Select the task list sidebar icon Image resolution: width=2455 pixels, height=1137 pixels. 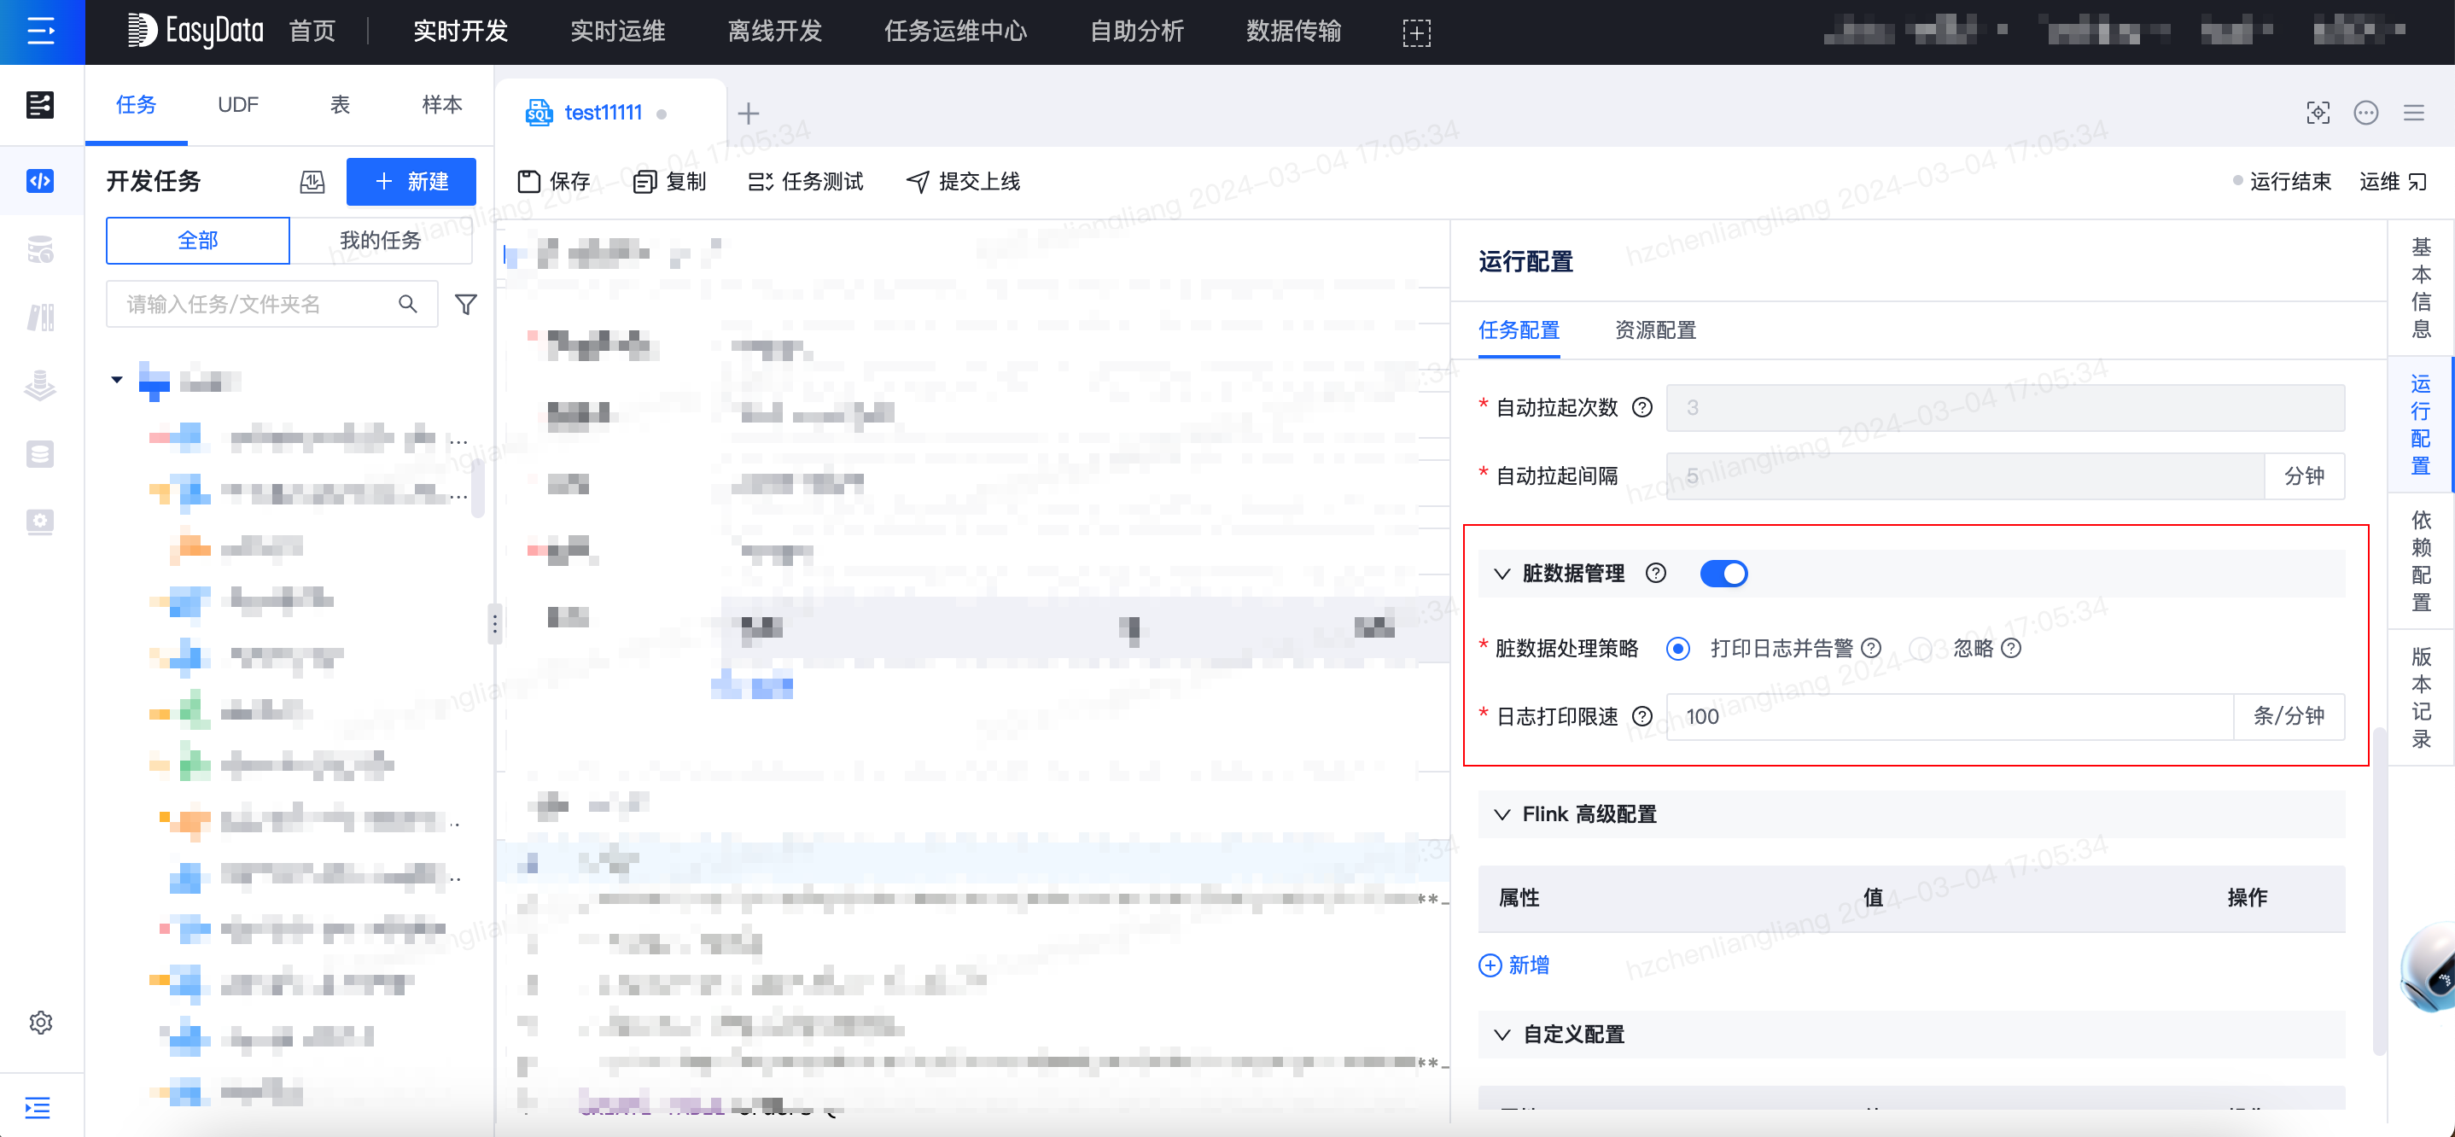click(40, 104)
